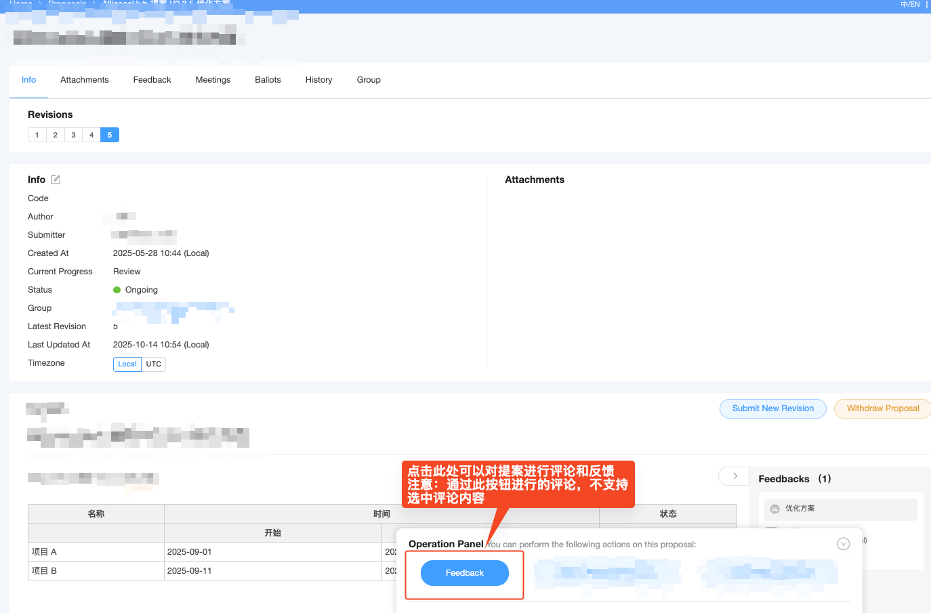View the History tab
Viewport: 931px width, 613px height.
318,80
